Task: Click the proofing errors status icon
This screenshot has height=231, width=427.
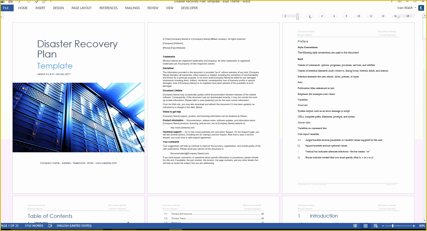Action: pyautogui.click(x=50, y=226)
